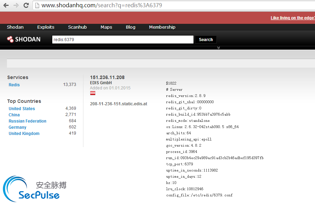Filter results by Germany
The height and width of the screenshot is (204, 315).
pos(17,127)
